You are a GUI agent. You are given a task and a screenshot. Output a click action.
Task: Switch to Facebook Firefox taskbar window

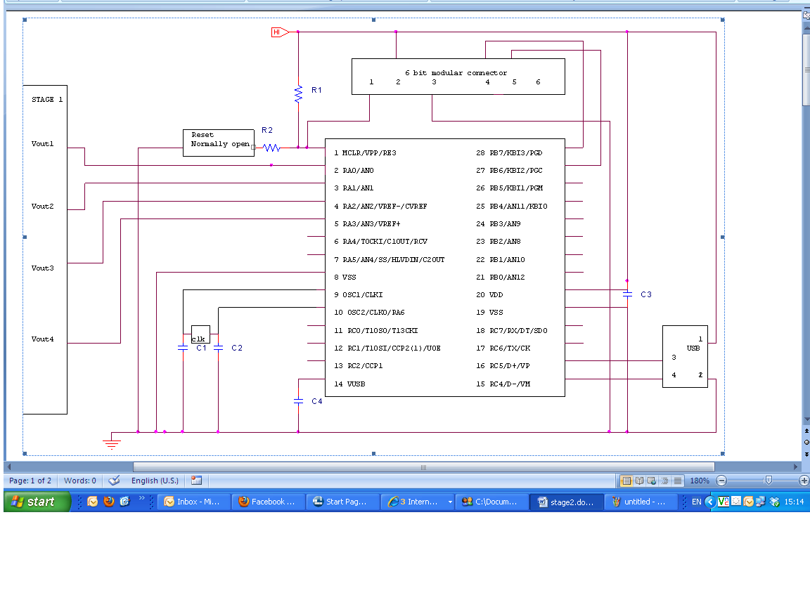tap(269, 502)
